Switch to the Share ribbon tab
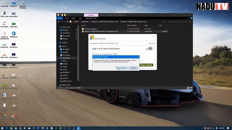 [74, 18]
